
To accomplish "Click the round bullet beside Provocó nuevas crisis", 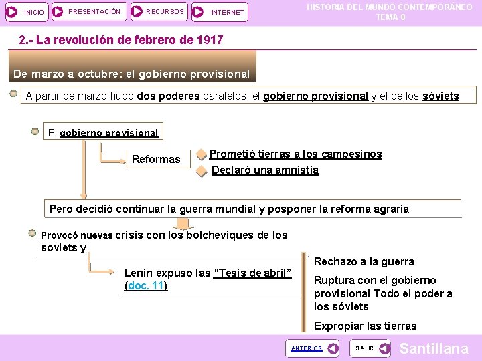I will (32, 233).
